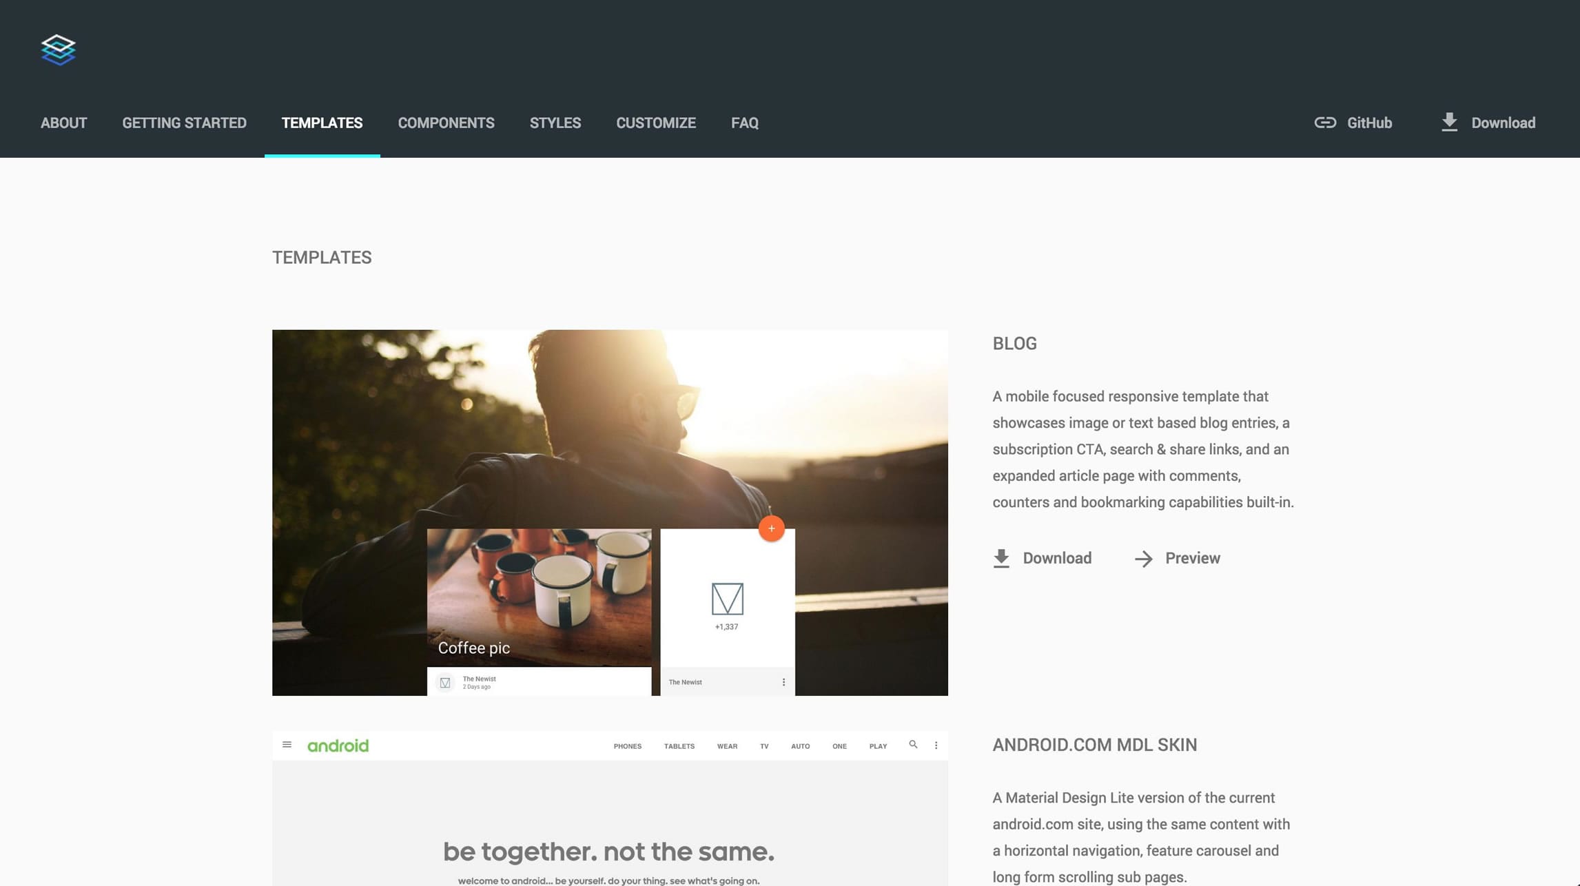Click the Blog template Download icon
The height and width of the screenshot is (886, 1580).
coord(1001,557)
